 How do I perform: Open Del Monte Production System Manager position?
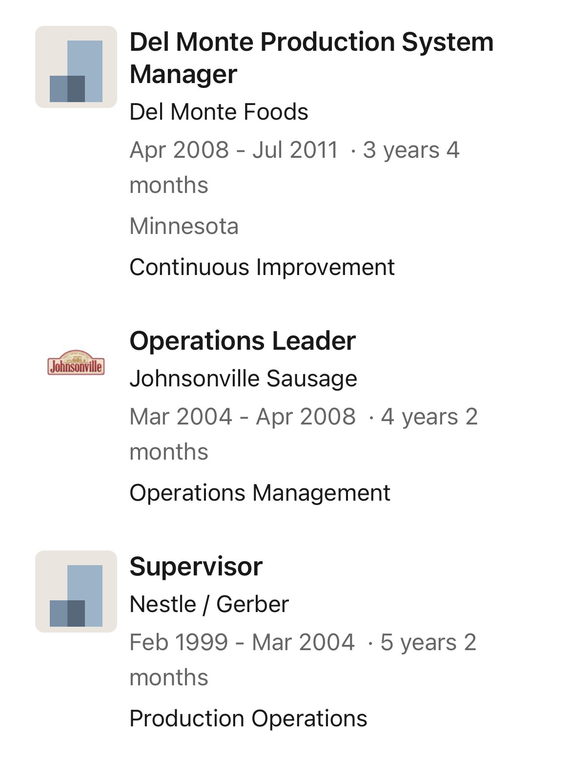pyautogui.click(x=311, y=58)
